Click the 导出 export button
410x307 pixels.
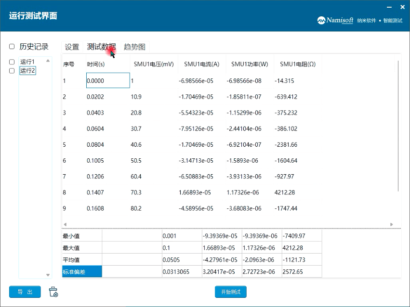[x=25, y=292]
